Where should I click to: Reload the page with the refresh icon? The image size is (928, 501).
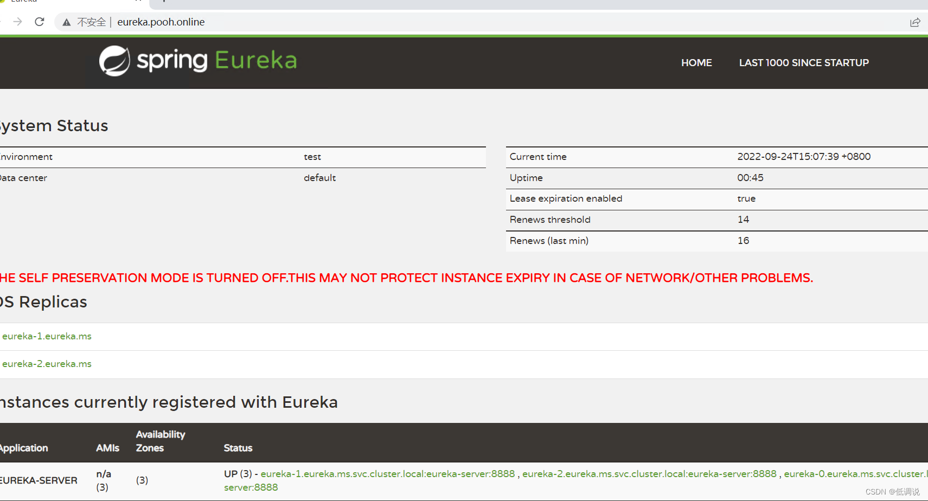(40, 22)
